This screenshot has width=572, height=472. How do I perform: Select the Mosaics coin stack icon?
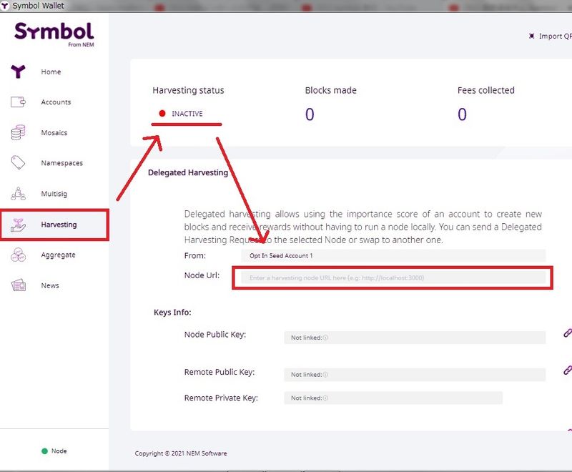18,132
